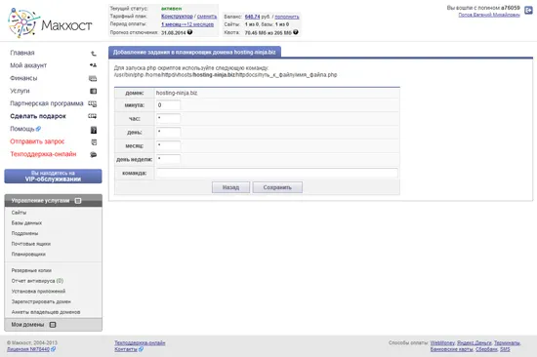This screenshot has height=357, width=537.
Task: Open Планировщики section
Action: (x=28, y=254)
